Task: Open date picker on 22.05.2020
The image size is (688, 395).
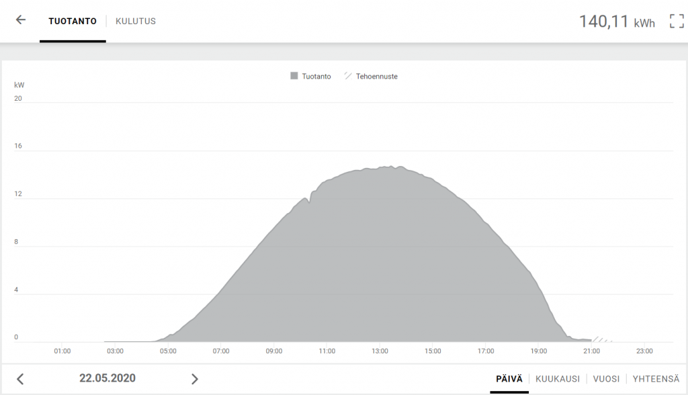Action: point(107,378)
